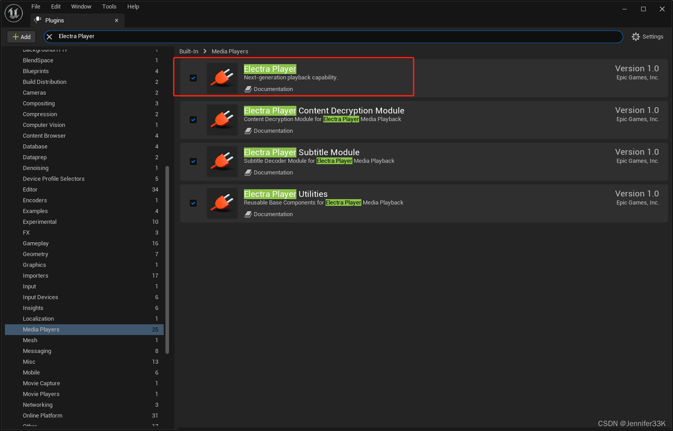Select the Geometry category
Viewport: 673px width, 431px height.
pyautogui.click(x=84, y=254)
